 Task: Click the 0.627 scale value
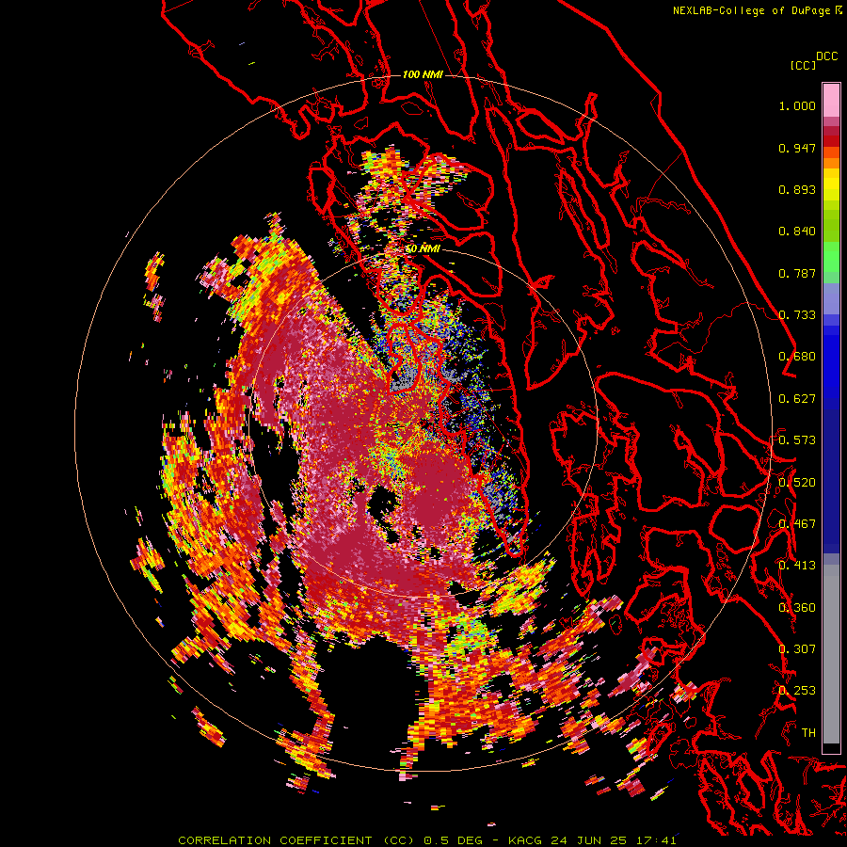point(797,399)
